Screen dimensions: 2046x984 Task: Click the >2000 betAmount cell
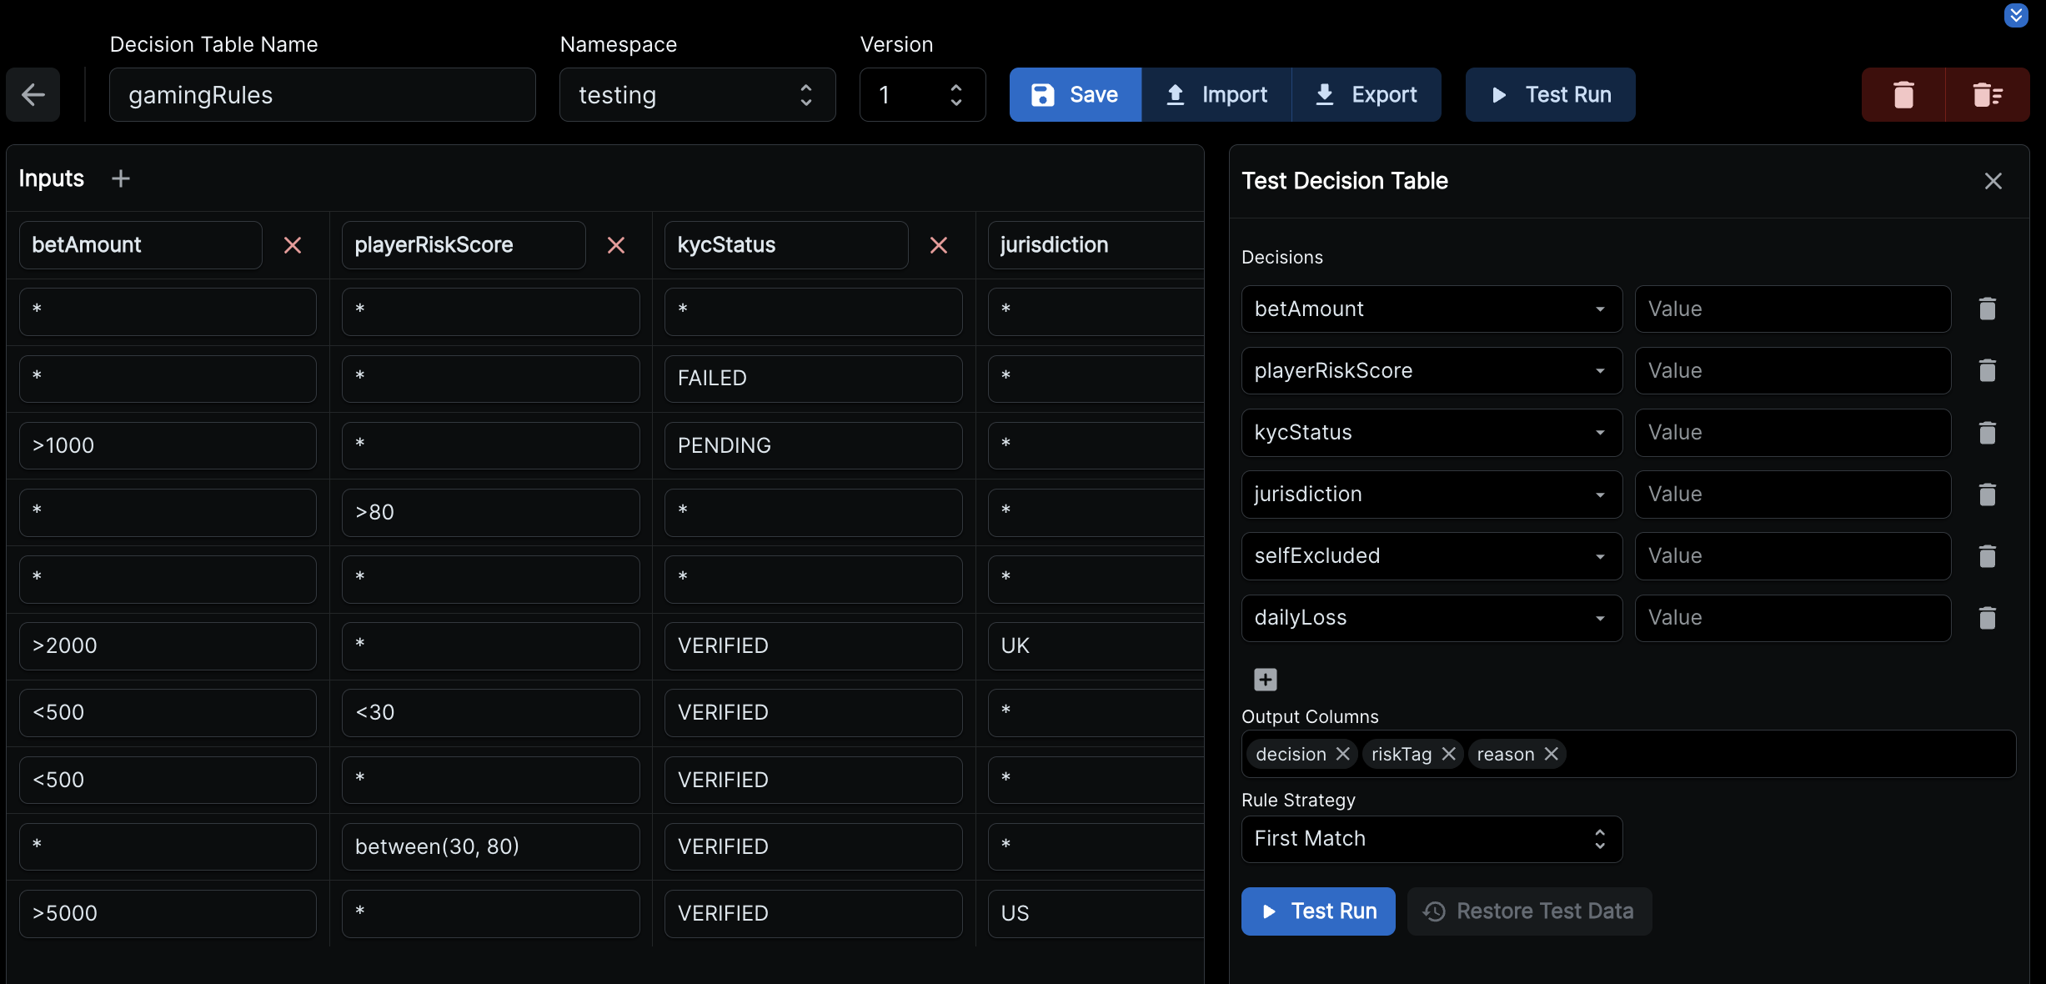[x=168, y=645]
